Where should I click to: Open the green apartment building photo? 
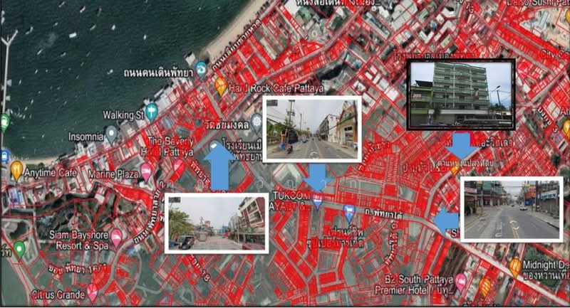[461, 95]
